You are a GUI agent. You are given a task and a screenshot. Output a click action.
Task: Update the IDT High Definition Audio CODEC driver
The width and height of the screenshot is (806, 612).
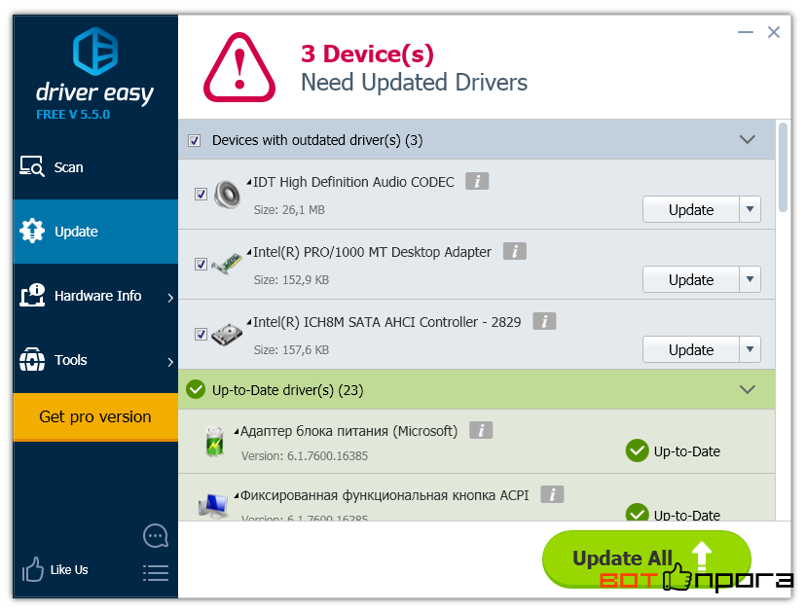click(691, 209)
